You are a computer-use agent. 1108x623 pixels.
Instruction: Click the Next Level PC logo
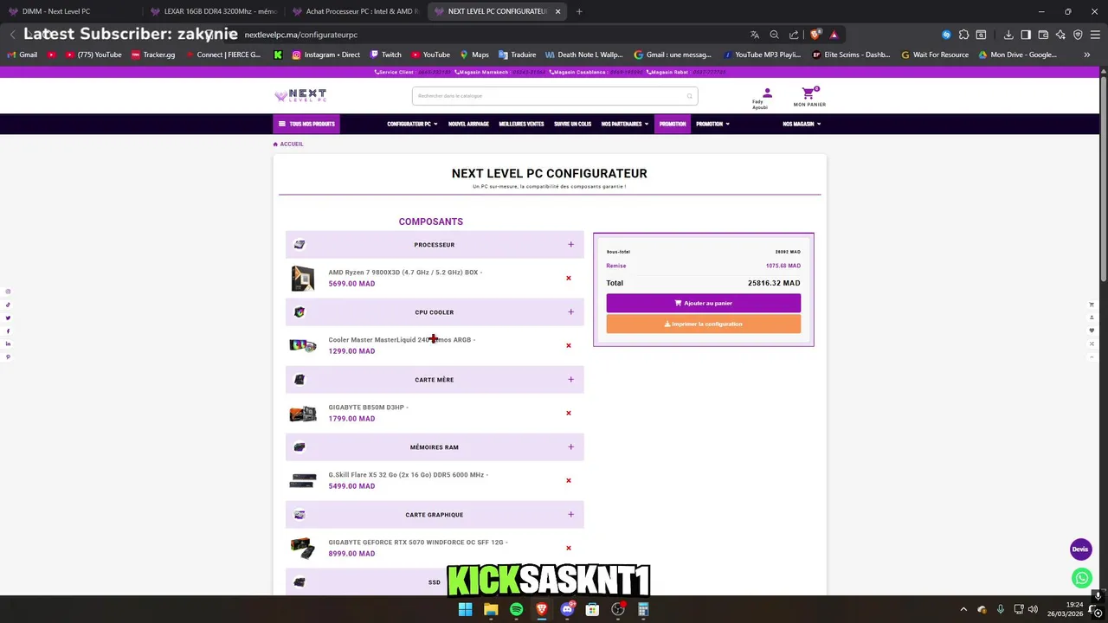point(300,95)
